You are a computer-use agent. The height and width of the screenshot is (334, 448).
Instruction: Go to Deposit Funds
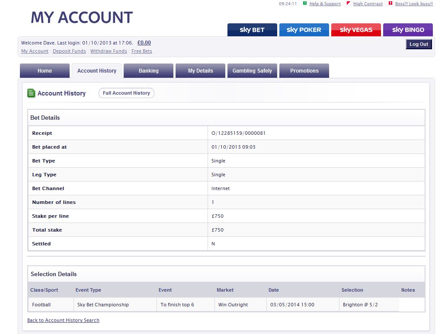[x=70, y=51]
